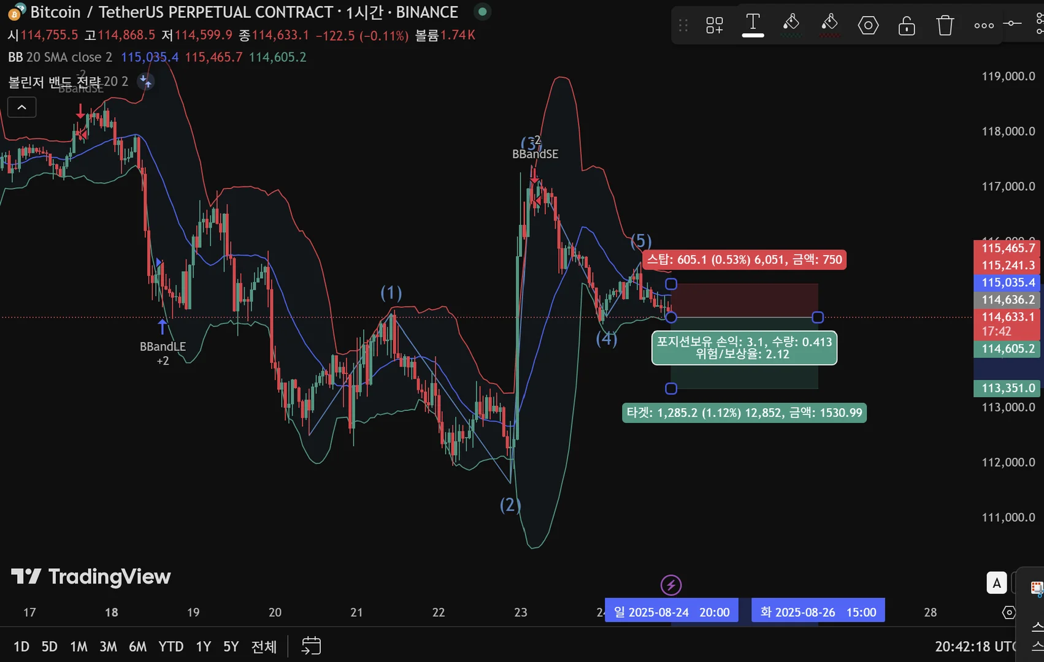Click the 111,000.0 price scale value
The height and width of the screenshot is (662, 1044).
pos(1008,517)
